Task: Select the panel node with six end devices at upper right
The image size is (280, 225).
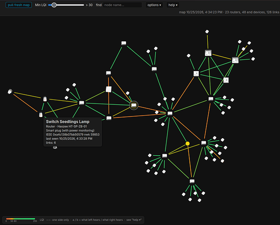Action: (235, 60)
